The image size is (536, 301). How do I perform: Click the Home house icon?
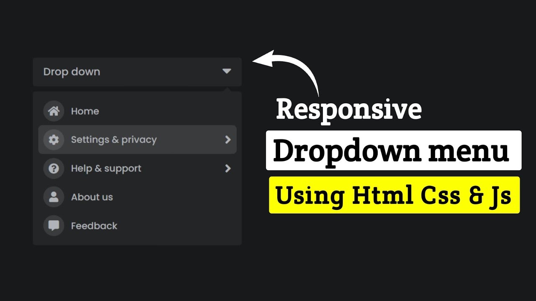(54, 111)
